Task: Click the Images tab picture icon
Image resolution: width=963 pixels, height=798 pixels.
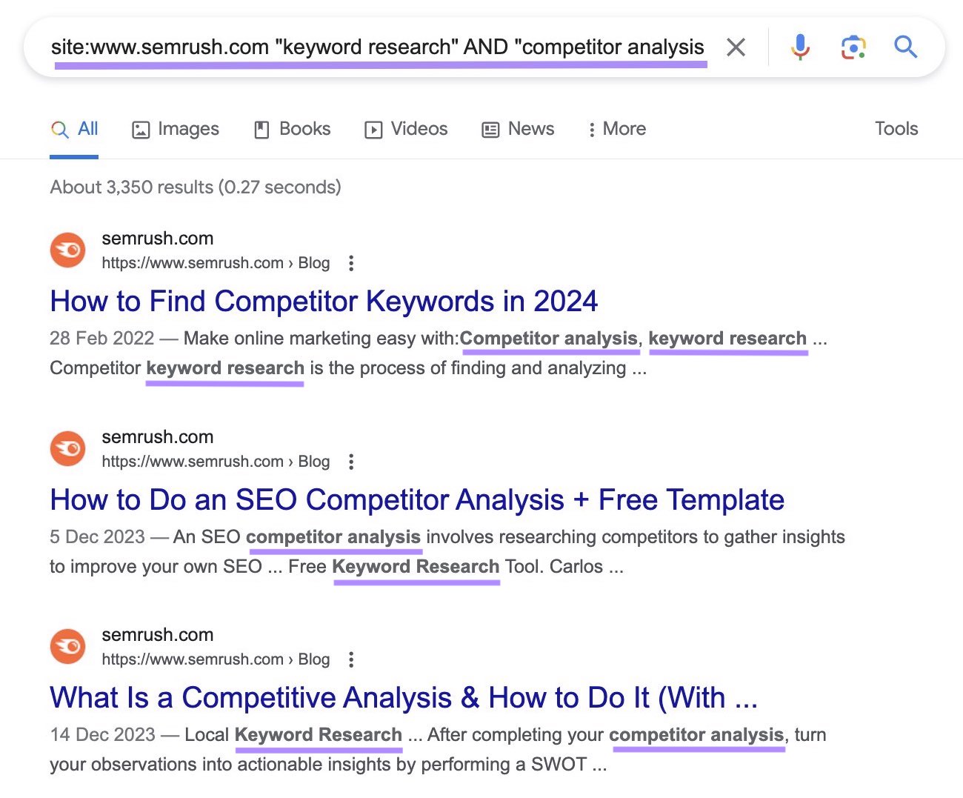Action: click(x=141, y=129)
